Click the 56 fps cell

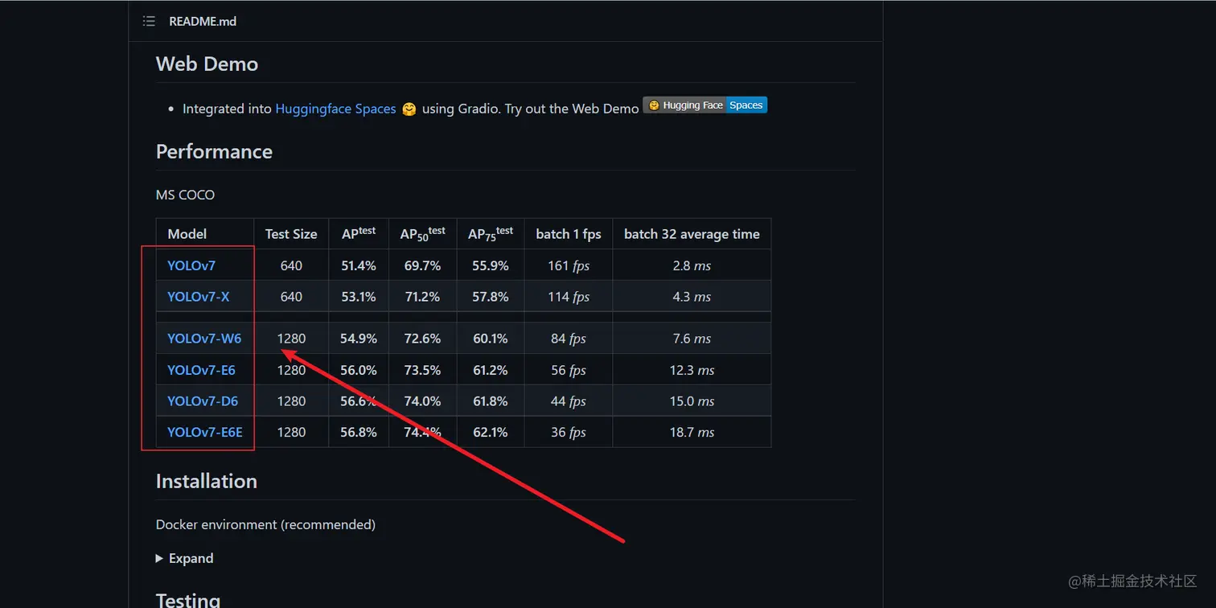click(x=569, y=370)
